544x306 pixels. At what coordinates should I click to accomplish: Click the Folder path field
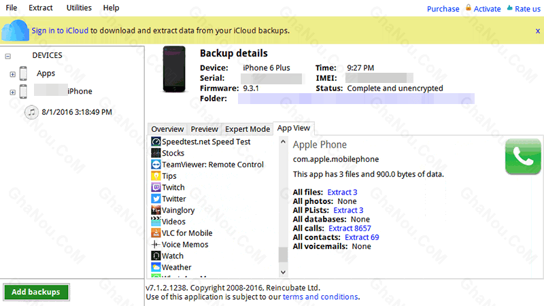(x=356, y=99)
